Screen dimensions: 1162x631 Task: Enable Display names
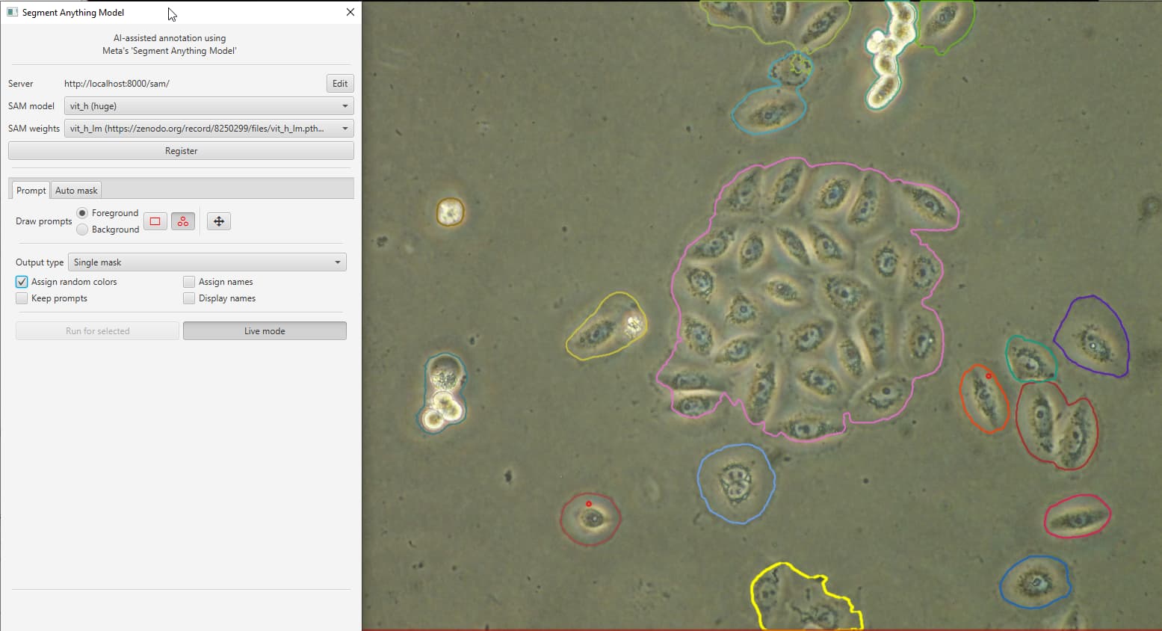coord(189,298)
